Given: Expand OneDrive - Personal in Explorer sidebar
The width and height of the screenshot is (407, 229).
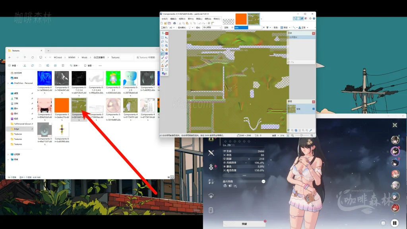Looking at the screenshot, I should [x=8, y=83].
